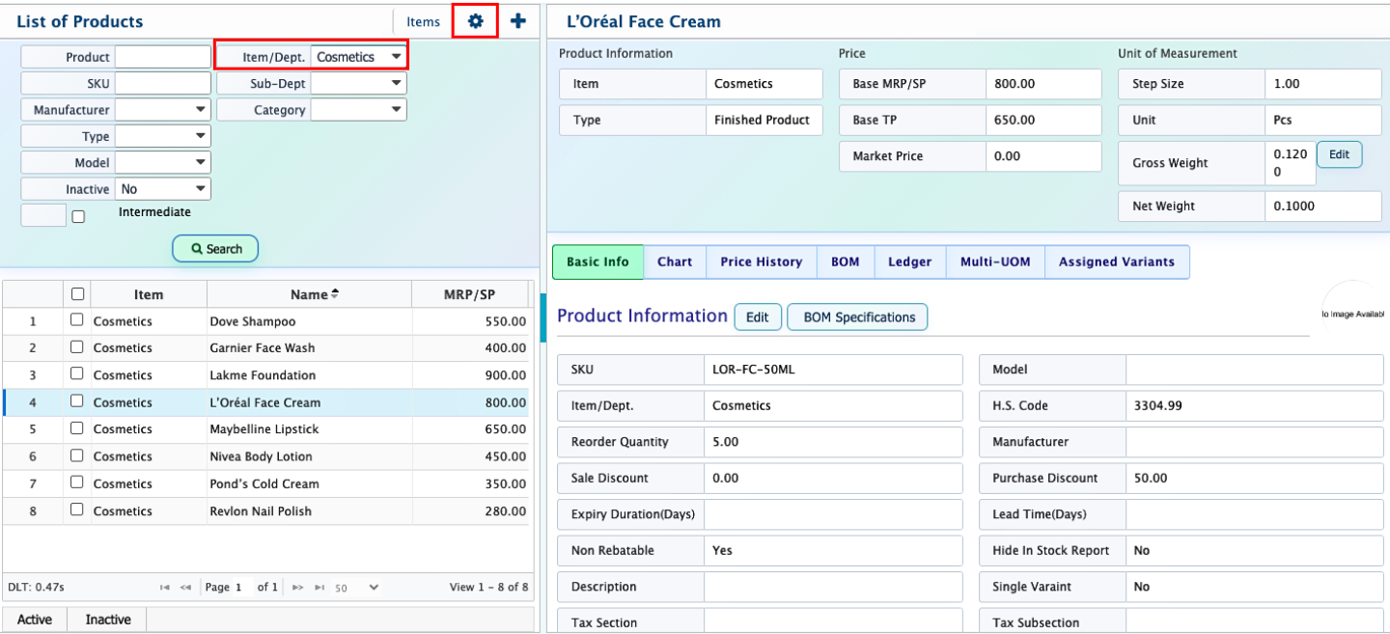Open the Inactive filter dropdown
The image size is (1390, 634).
pos(163,189)
